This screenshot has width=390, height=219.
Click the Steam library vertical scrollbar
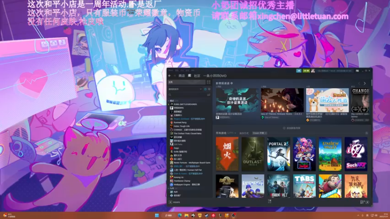[x=371, y=83]
